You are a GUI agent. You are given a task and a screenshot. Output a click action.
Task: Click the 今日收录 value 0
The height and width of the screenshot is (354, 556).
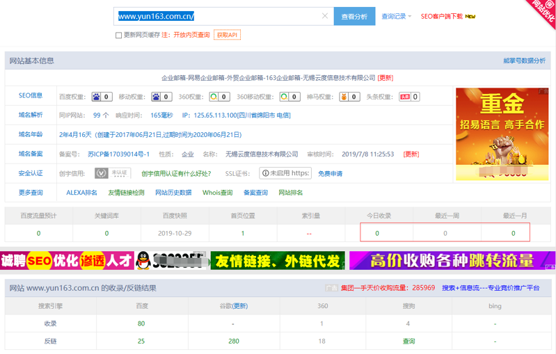[x=377, y=234]
